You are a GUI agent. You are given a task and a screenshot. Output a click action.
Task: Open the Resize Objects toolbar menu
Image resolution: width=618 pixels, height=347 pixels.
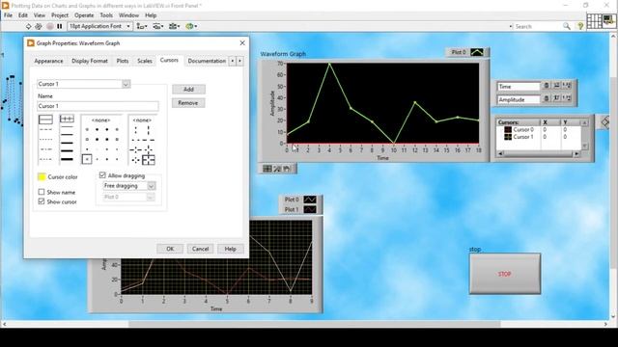(174, 26)
